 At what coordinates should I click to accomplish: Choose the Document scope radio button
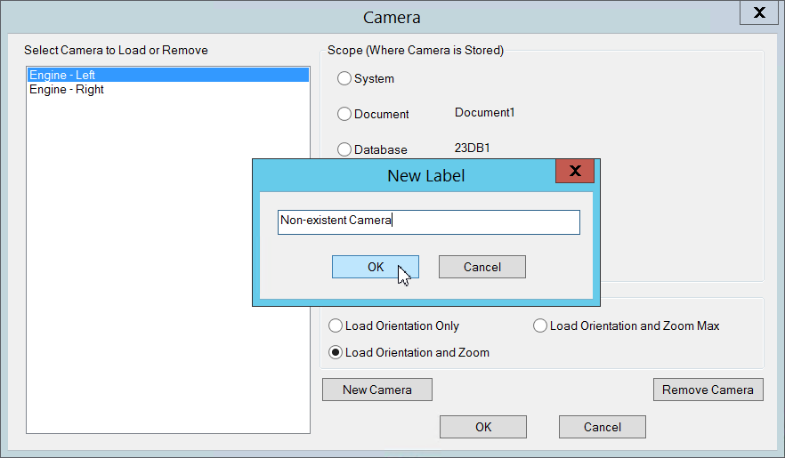tap(344, 114)
